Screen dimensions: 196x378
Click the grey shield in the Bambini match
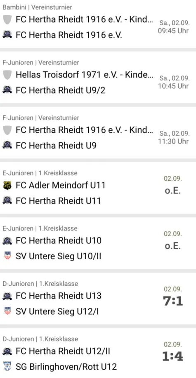pos(7,19)
